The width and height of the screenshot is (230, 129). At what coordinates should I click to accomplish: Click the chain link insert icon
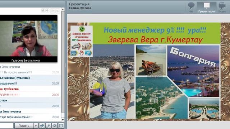click(48, 126)
